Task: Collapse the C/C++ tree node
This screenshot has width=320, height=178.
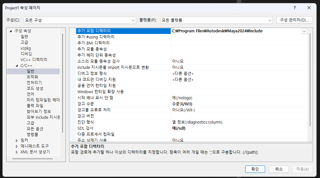Action: click(17, 66)
